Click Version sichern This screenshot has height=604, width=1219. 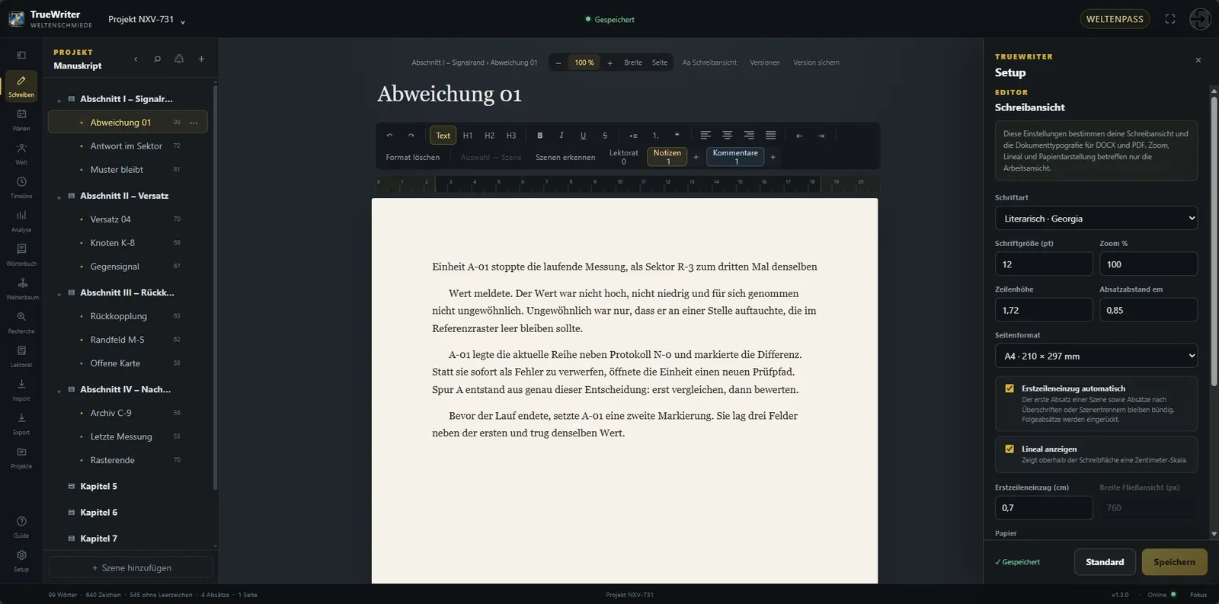[816, 62]
